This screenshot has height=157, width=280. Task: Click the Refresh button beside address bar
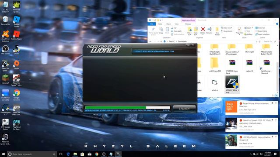point(259,41)
